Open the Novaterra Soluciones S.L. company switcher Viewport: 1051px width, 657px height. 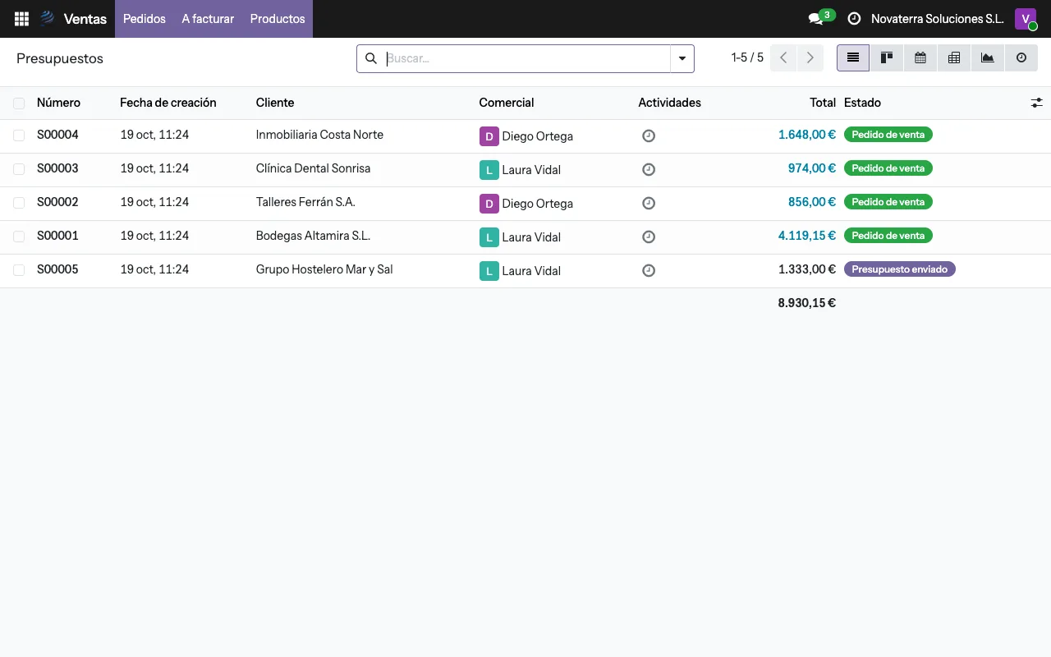coord(937,19)
